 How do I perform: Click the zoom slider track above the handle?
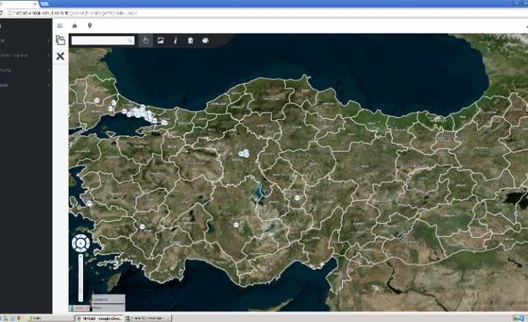pos(80,273)
